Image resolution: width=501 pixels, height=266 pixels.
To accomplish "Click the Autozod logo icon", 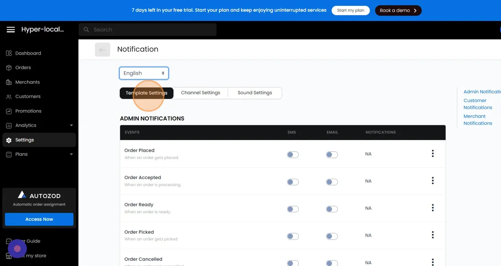I will (x=22, y=195).
